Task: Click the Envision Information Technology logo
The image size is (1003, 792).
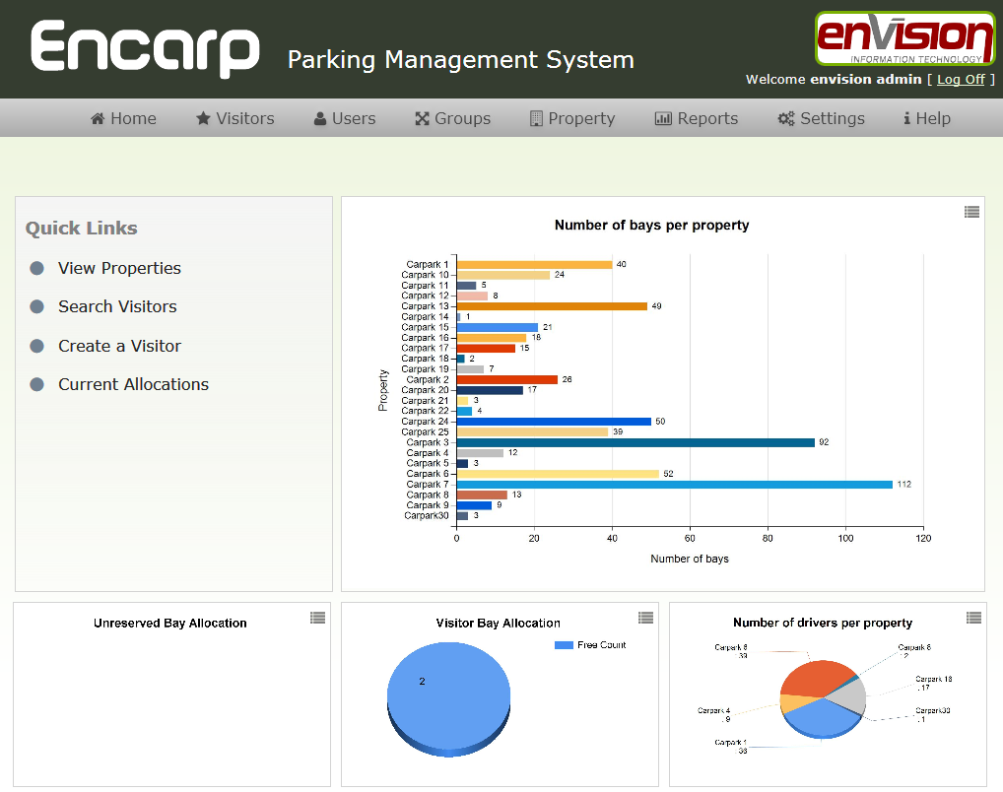Action: [x=904, y=38]
